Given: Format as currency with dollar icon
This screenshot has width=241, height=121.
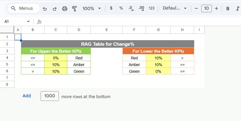Looking at the screenshot, I should coord(111,8).
